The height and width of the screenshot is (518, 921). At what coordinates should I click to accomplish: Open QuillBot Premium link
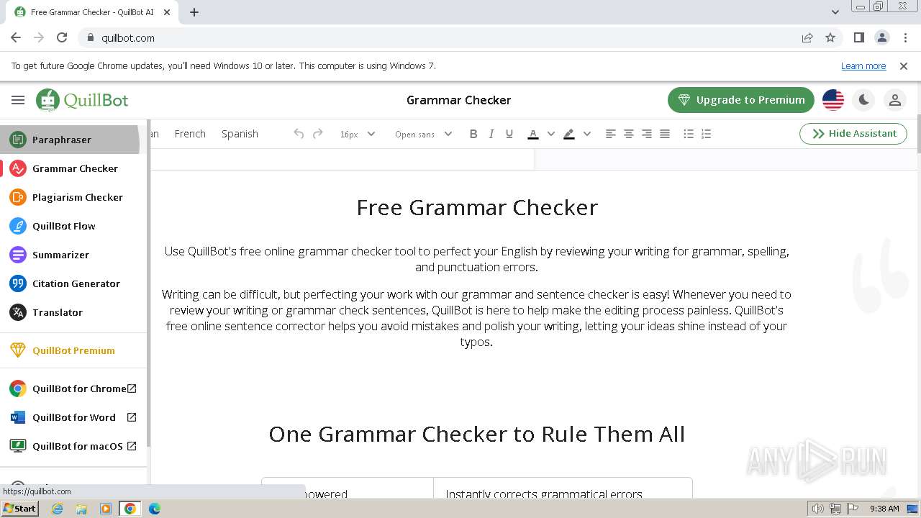coord(73,350)
